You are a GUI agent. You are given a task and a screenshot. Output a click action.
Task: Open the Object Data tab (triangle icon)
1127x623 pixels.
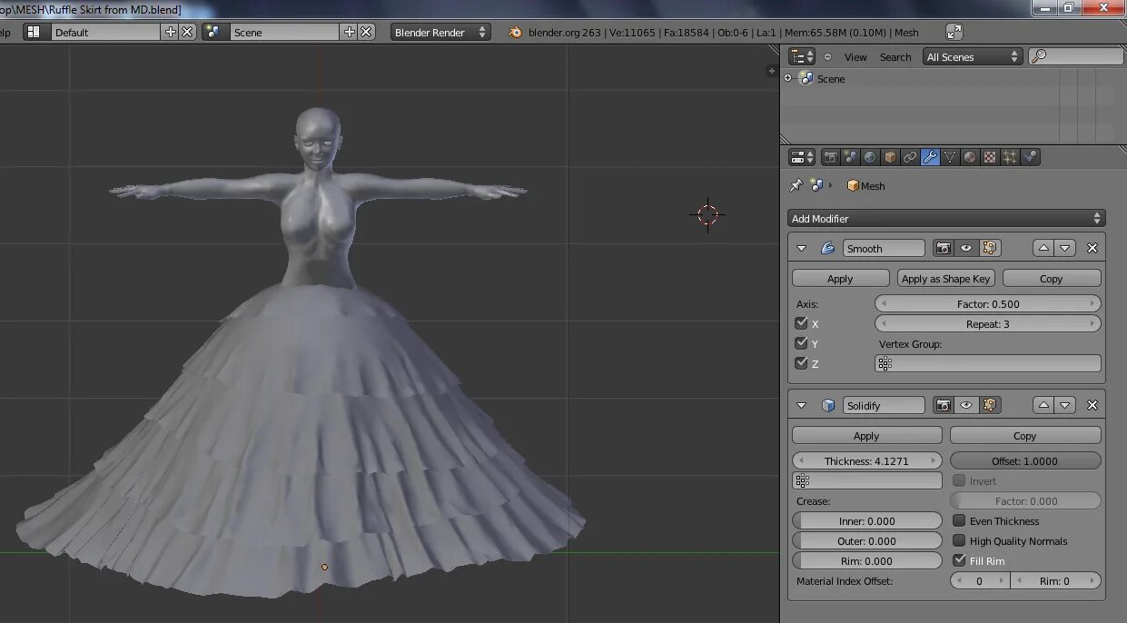950,157
